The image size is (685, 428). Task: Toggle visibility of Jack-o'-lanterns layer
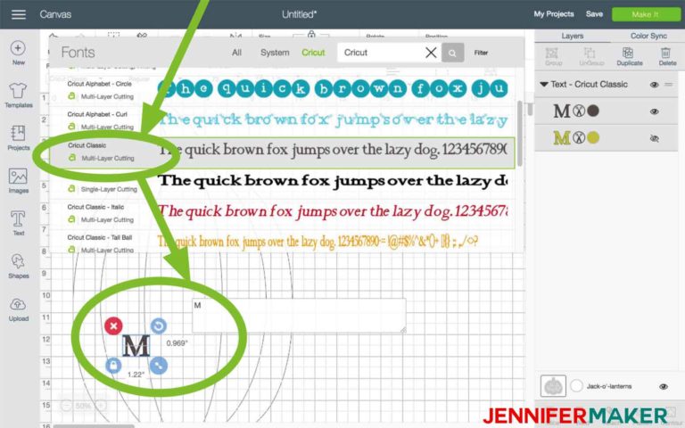coord(664,386)
